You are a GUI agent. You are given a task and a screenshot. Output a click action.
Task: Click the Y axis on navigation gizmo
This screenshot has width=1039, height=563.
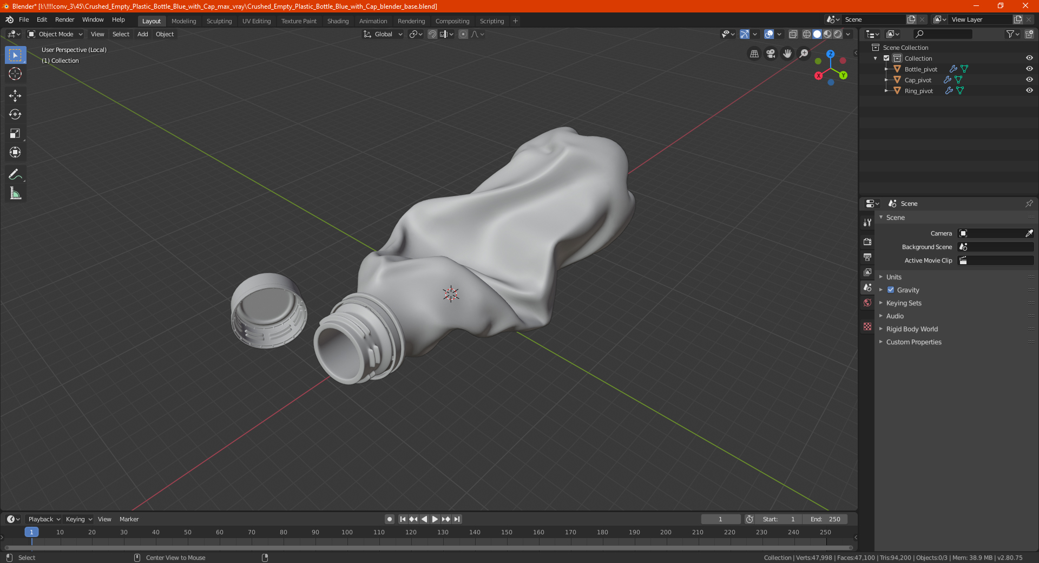pyautogui.click(x=843, y=75)
